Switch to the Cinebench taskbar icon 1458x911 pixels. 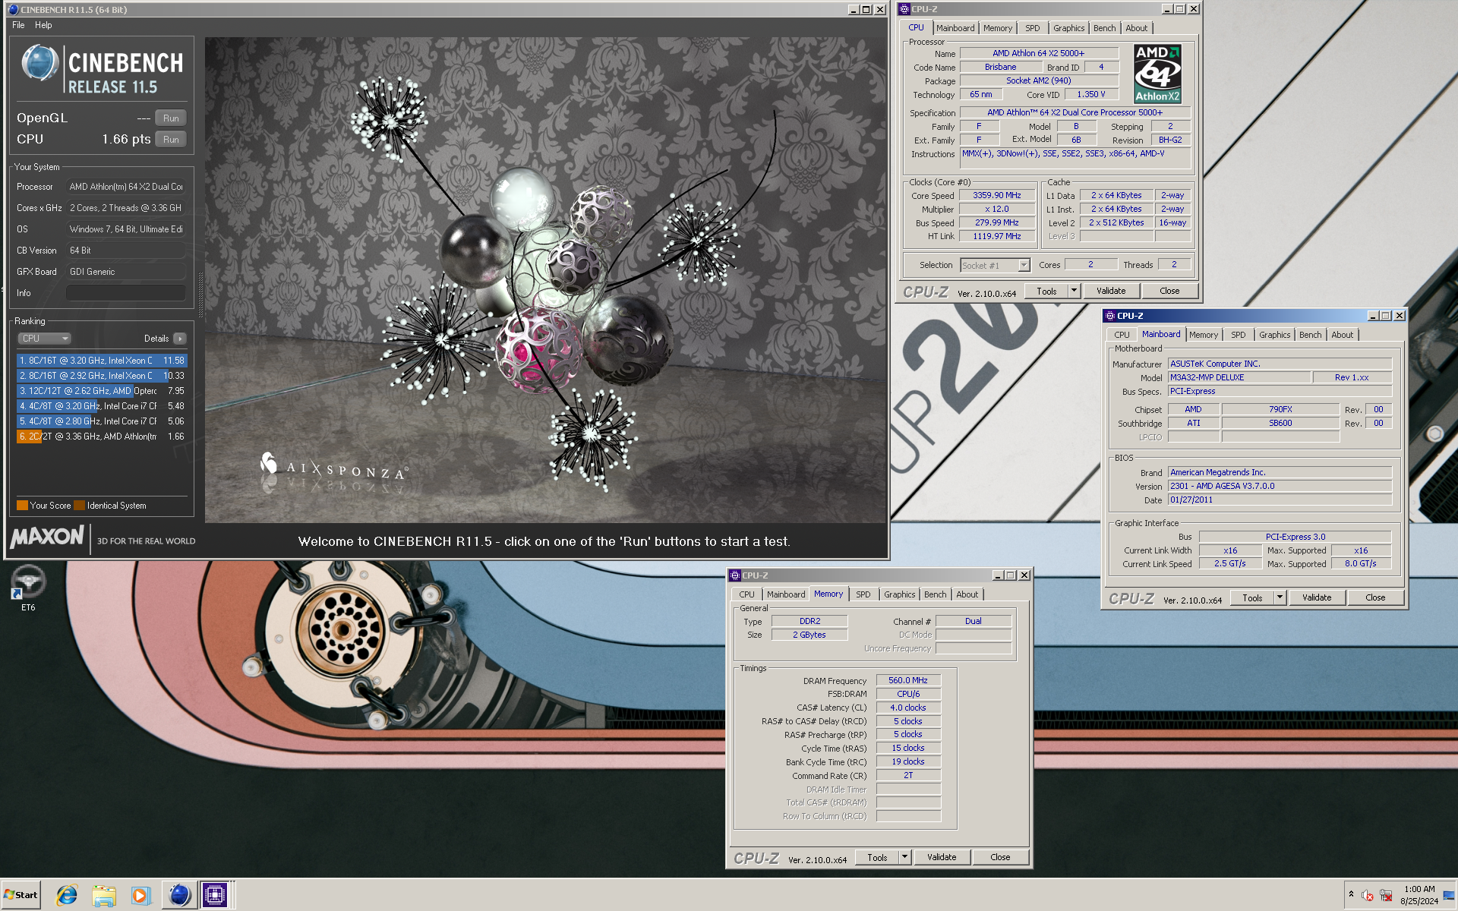coord(179,896)
